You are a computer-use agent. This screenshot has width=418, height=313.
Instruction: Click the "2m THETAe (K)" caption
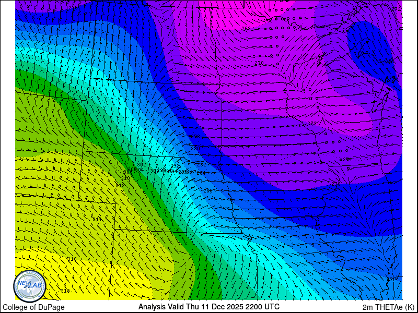coord(388,307)
